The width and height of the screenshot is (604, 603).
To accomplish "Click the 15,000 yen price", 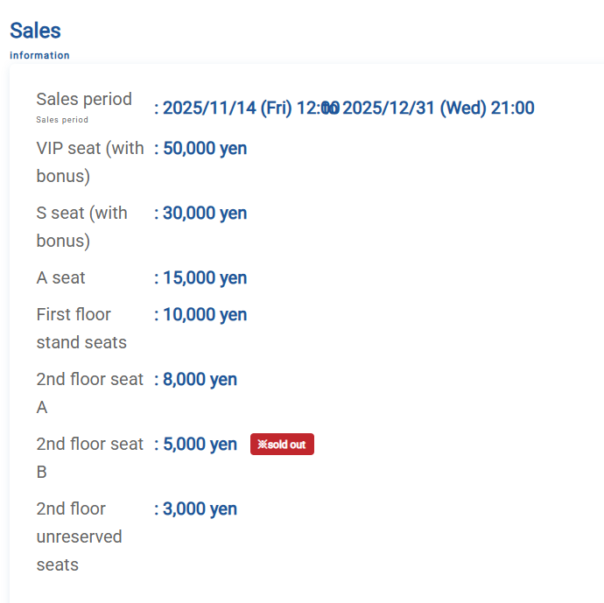I will coord(204,278).
